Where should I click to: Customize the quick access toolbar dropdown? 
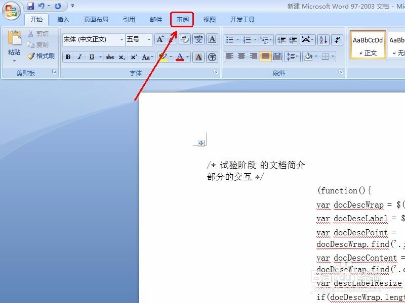73,6
